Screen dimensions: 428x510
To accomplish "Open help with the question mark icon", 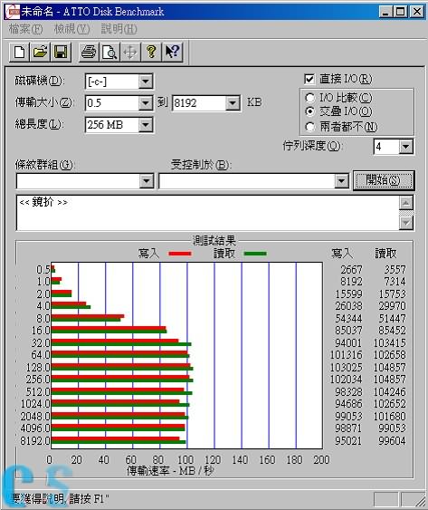I will [x=151, y=52].
